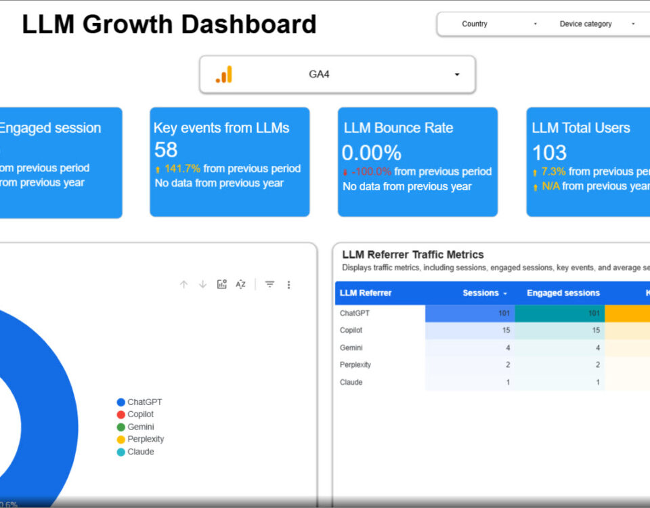This screenshot has height=508, width=650.
Task: Click the 141.7% change value
Action: (x=182, y=169)
